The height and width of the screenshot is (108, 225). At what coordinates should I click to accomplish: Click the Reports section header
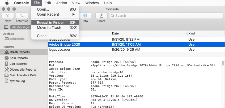[x=8, y=47]
